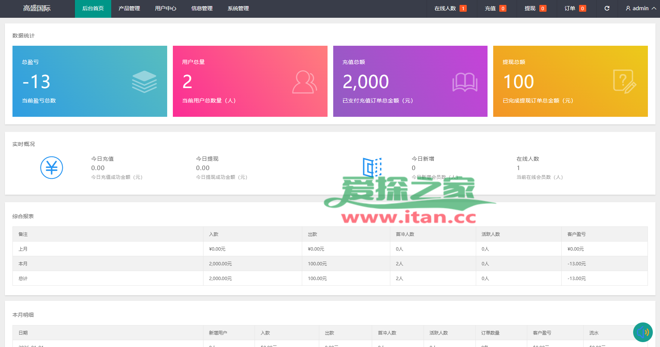
Task: Click the 在线人数 counter in header
Action: pos(450,8)
